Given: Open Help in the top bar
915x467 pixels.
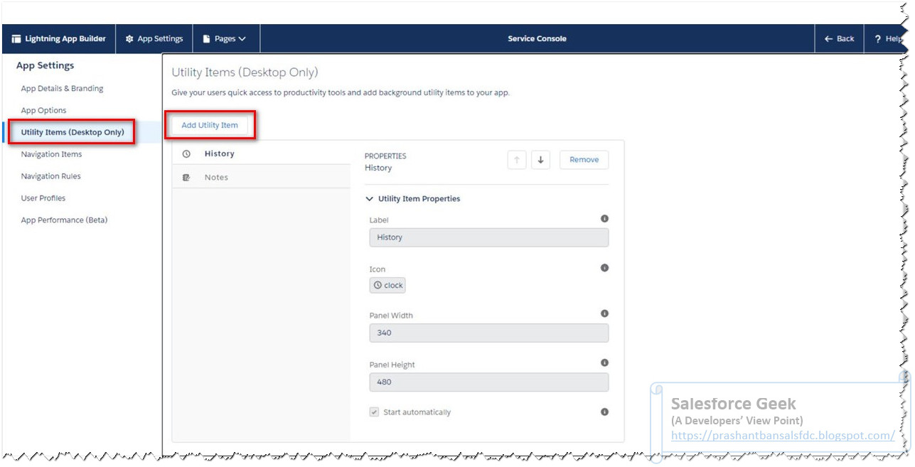Looking at the screenshot, I should coord(888,39).
